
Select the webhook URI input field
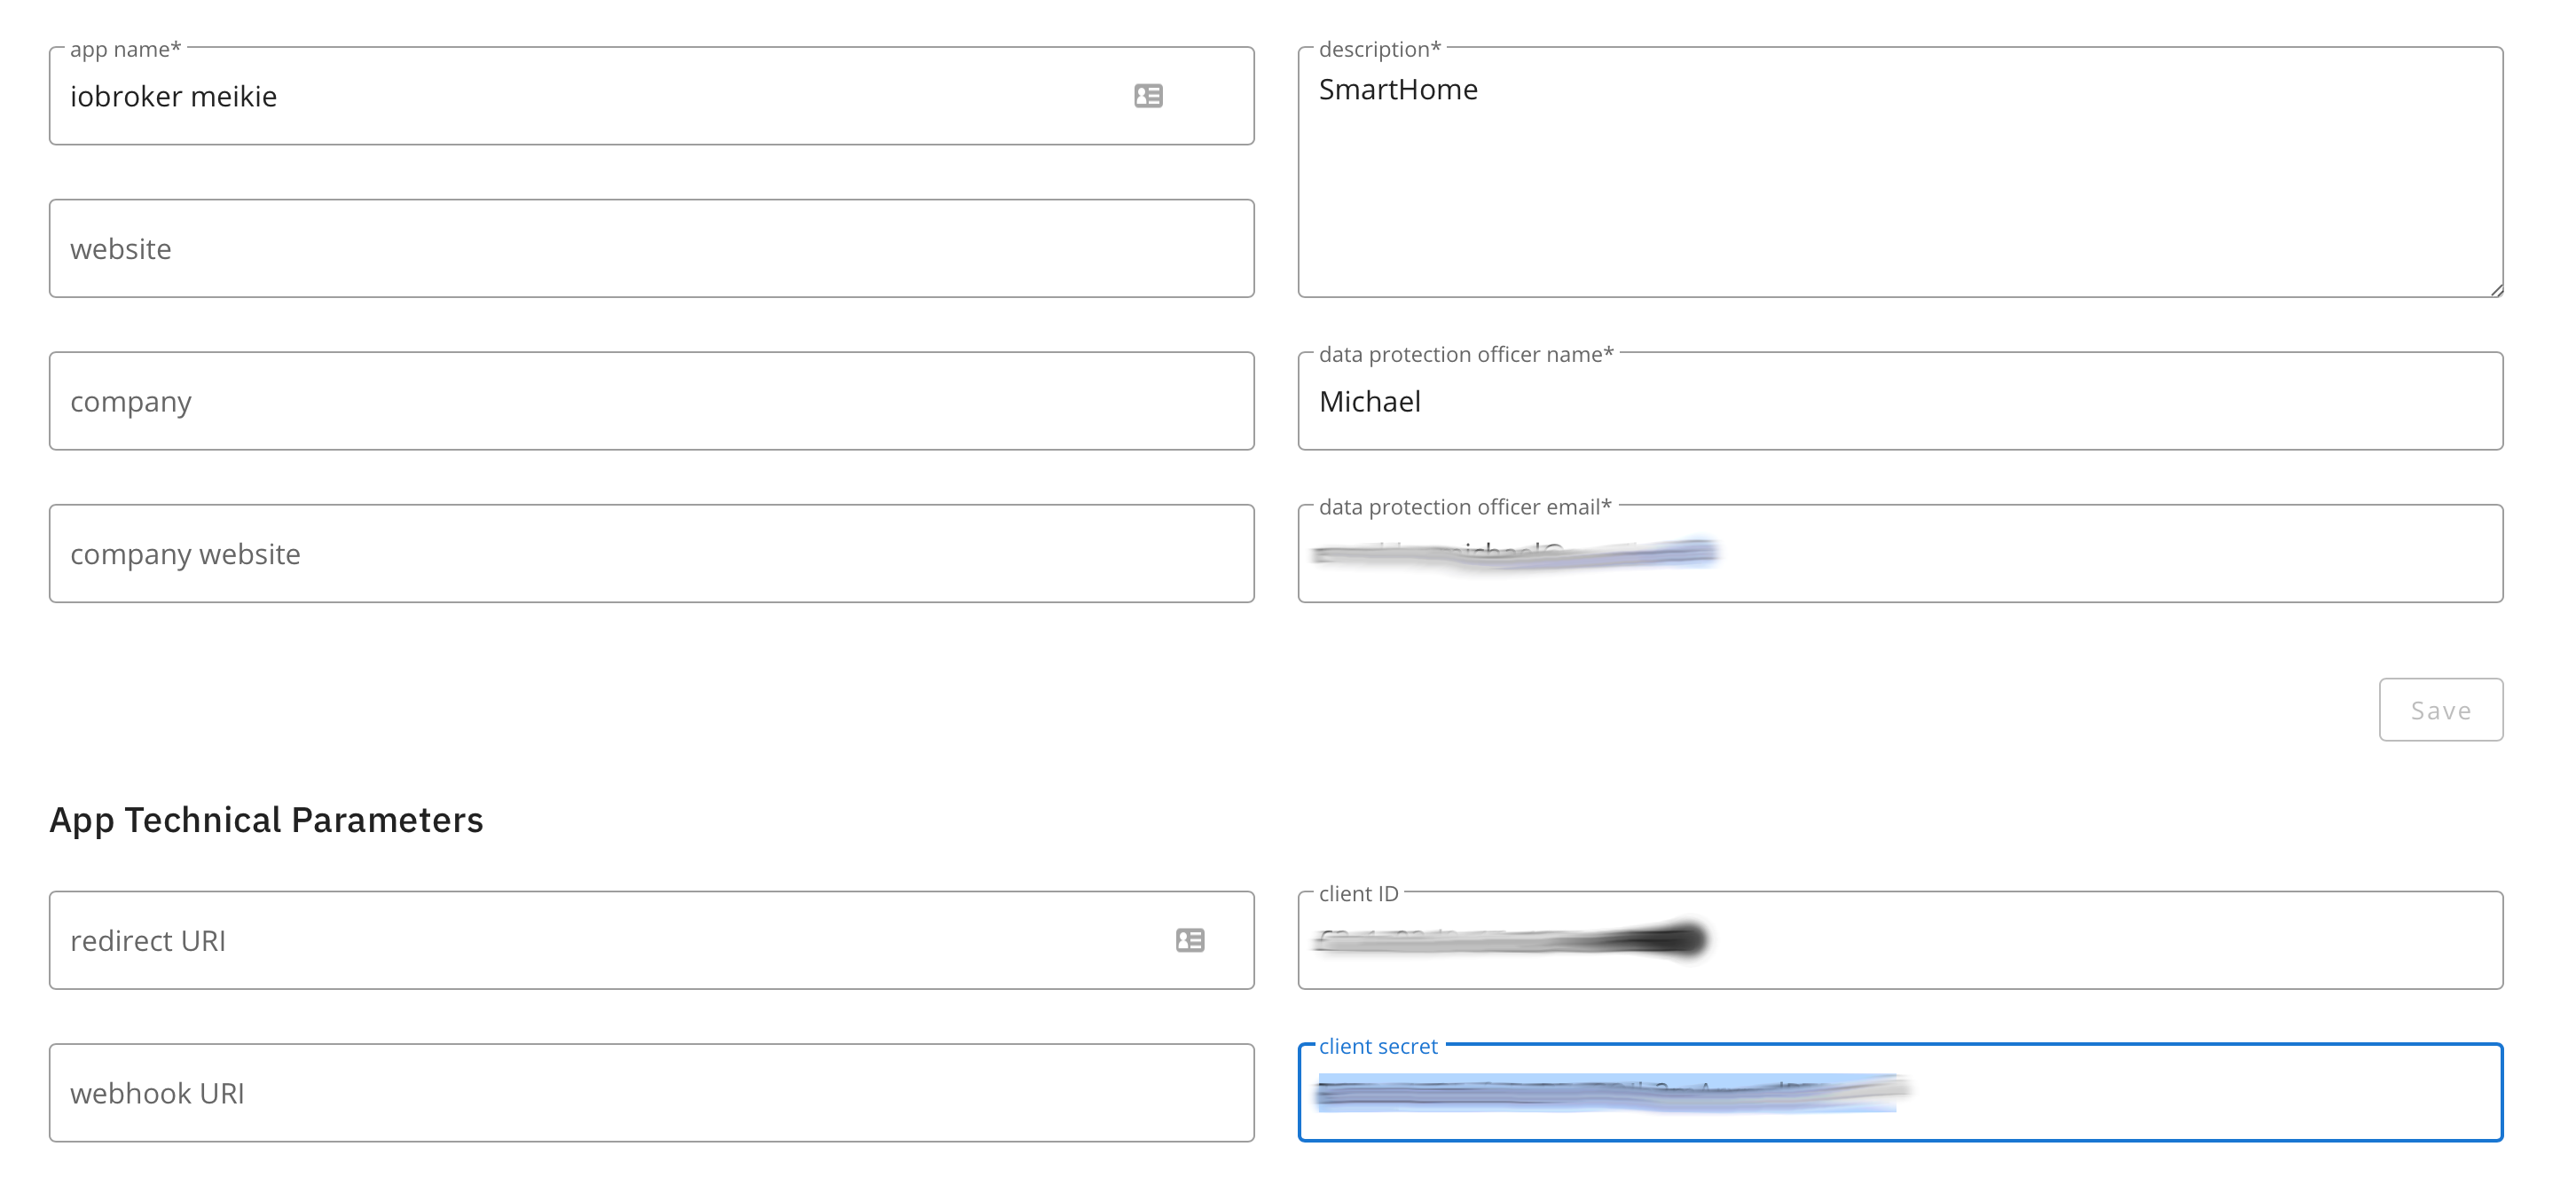651,1093
